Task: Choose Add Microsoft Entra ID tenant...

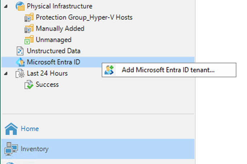Action: (x=169, y=70)
